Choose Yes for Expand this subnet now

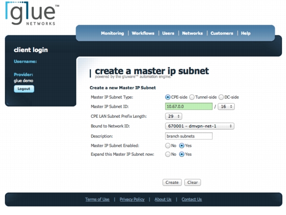[181, 154]
